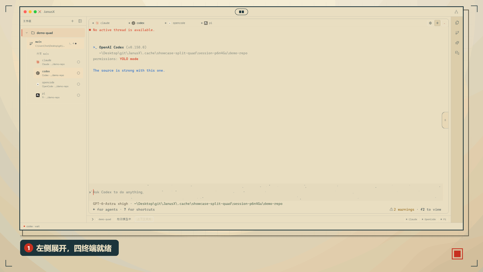Image resolution: width=483 pixels, height=272 pixels.
Task: Click the OpenCode status chip at bottom
Action: pos(429,219)
